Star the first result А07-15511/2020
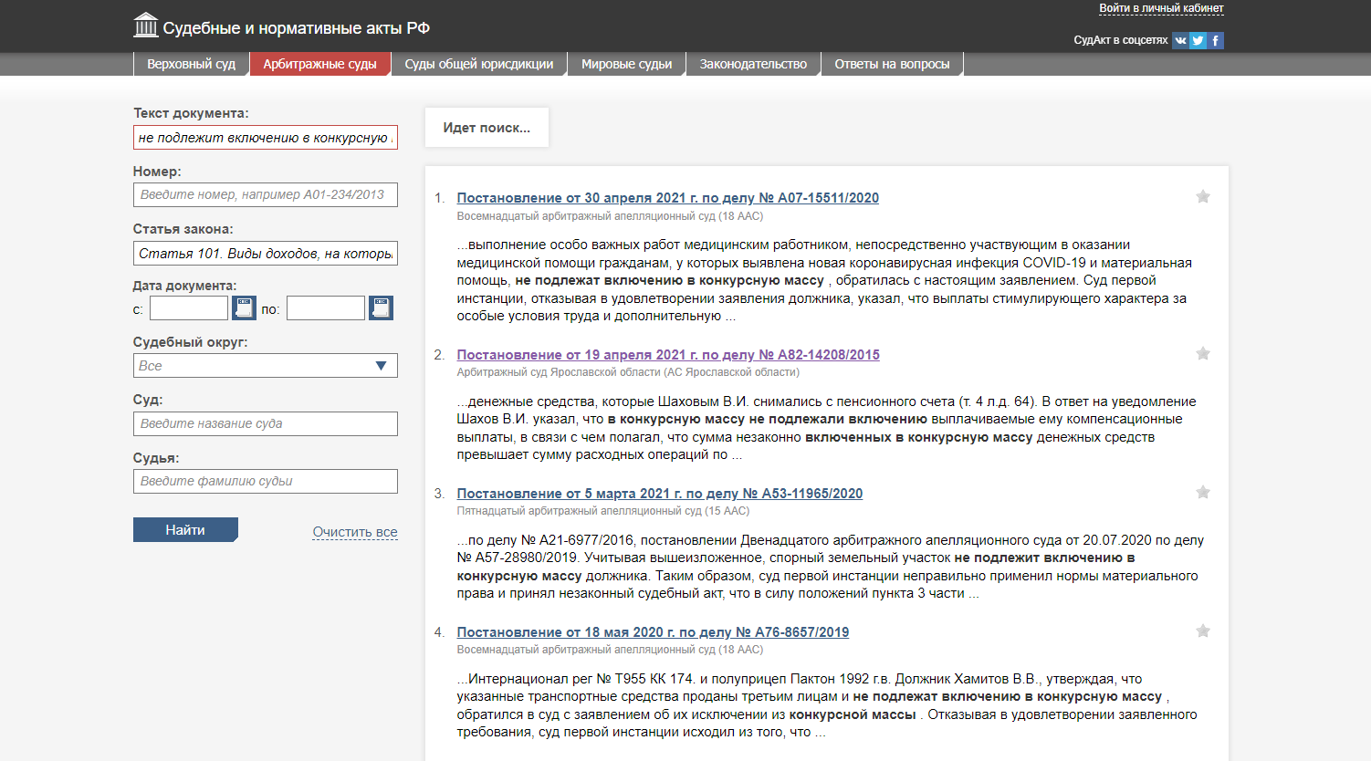Viewport: 1371px width, 761px height. 1203,197
